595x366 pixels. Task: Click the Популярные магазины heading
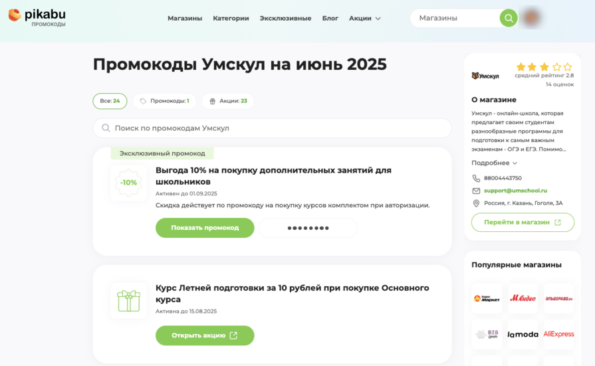(x=517, y=265)
